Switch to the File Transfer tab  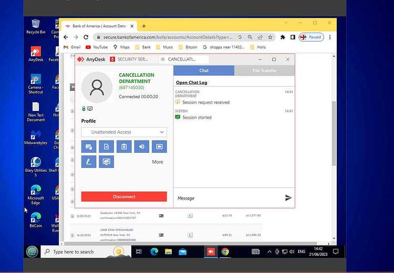click(264, 70)
